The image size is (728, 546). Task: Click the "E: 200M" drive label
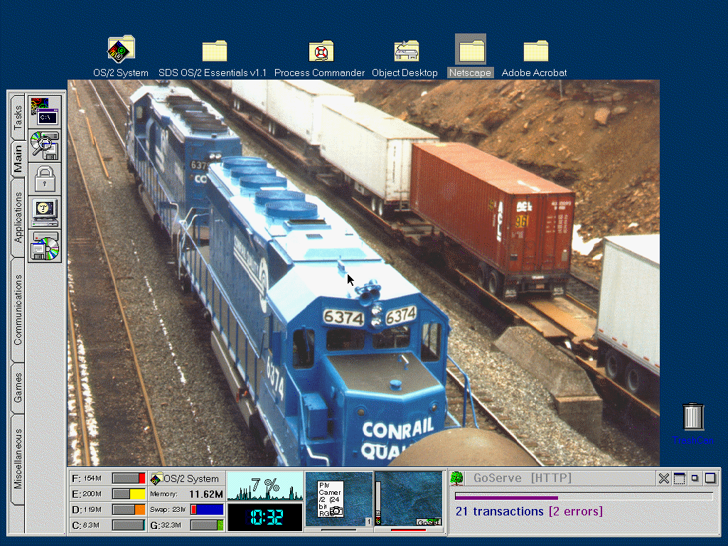pyautogui.click(x=87, y=494)
